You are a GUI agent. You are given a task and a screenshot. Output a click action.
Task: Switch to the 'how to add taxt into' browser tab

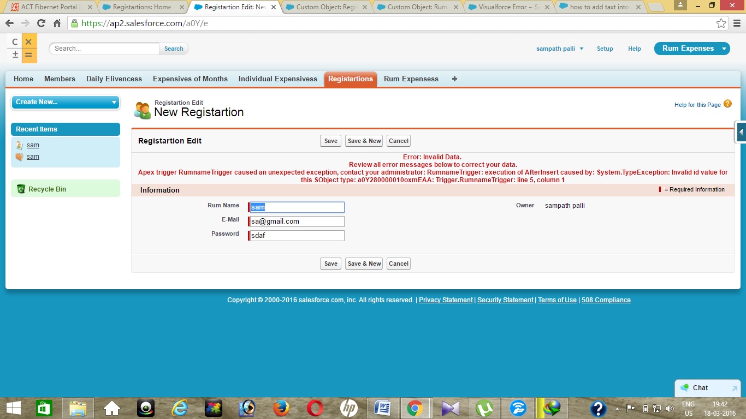point(599,7)
